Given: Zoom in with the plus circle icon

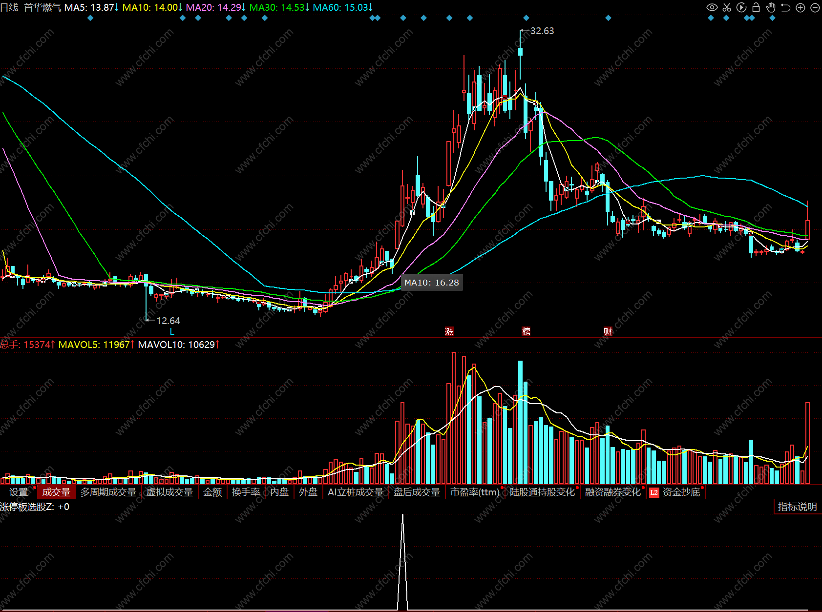Looking at the screenshot, I should tap(800, 7).
